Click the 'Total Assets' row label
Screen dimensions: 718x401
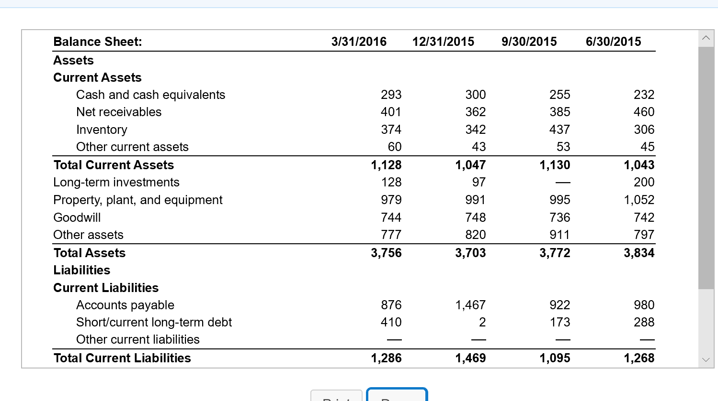pos(90,253)
